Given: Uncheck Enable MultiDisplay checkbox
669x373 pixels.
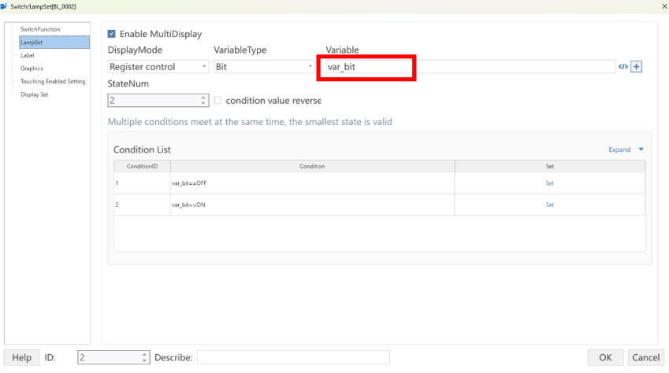Looking at the screenshot, I should 111,34.
